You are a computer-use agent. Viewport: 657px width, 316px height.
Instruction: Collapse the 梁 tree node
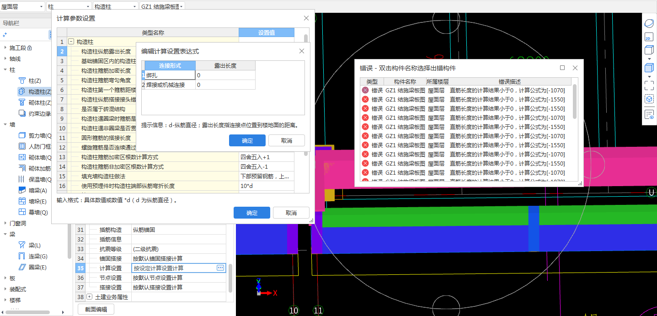coord(5,234)
